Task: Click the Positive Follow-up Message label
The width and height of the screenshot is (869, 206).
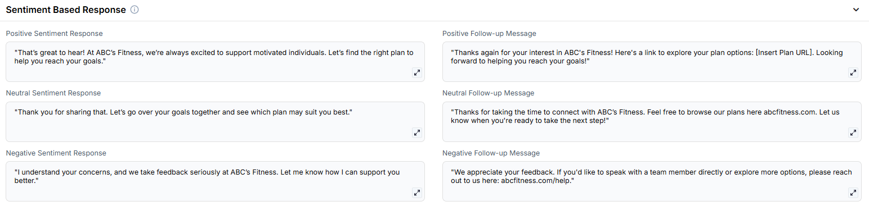Action: click(x=489, y=34)
